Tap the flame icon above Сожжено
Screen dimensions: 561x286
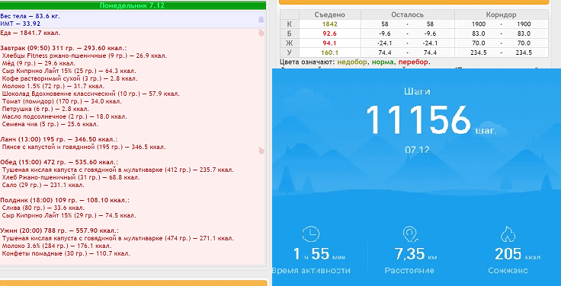(508, 235)
